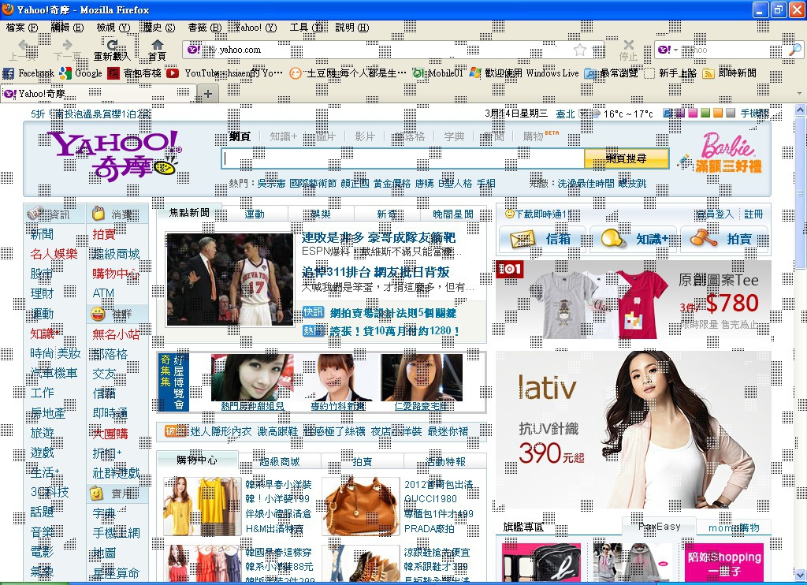Screen dimensions: 807x585
Task: Click the 網頁搜尋 search button
Action: pos(627,158)
